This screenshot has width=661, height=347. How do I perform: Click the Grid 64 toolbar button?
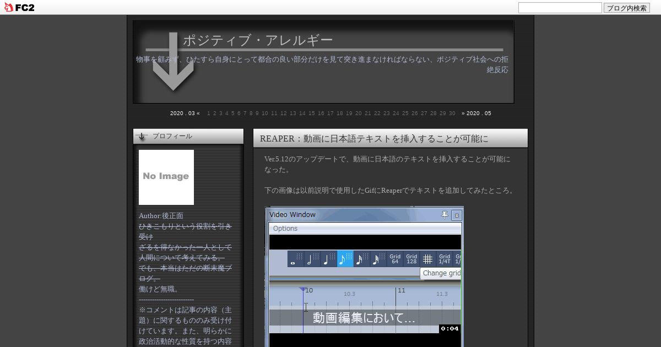[395, 259]
